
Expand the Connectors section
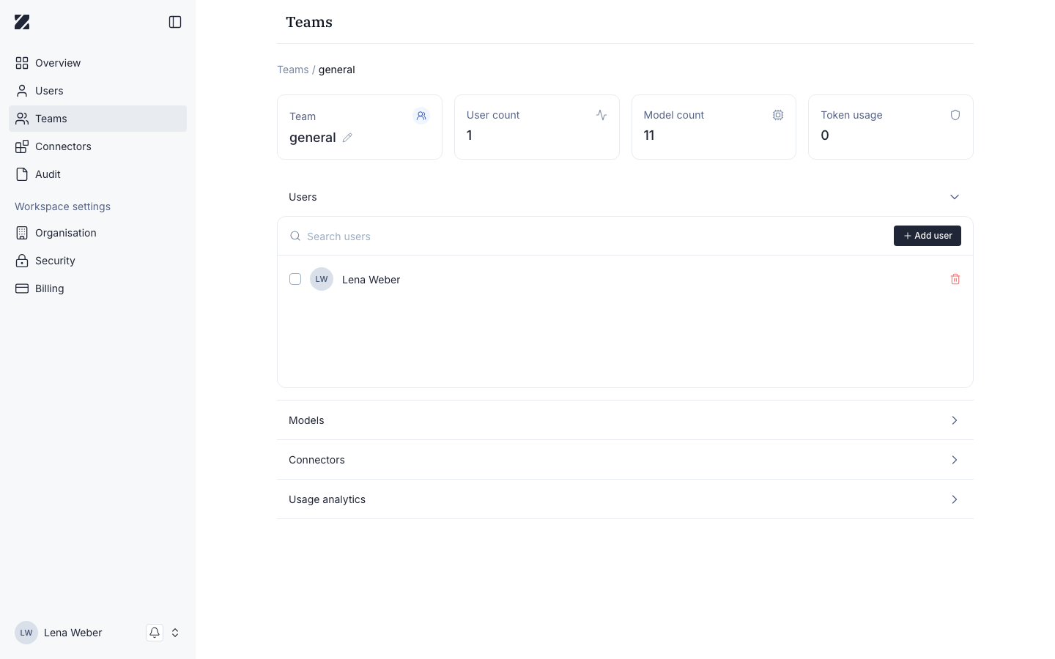pos(625,460)
